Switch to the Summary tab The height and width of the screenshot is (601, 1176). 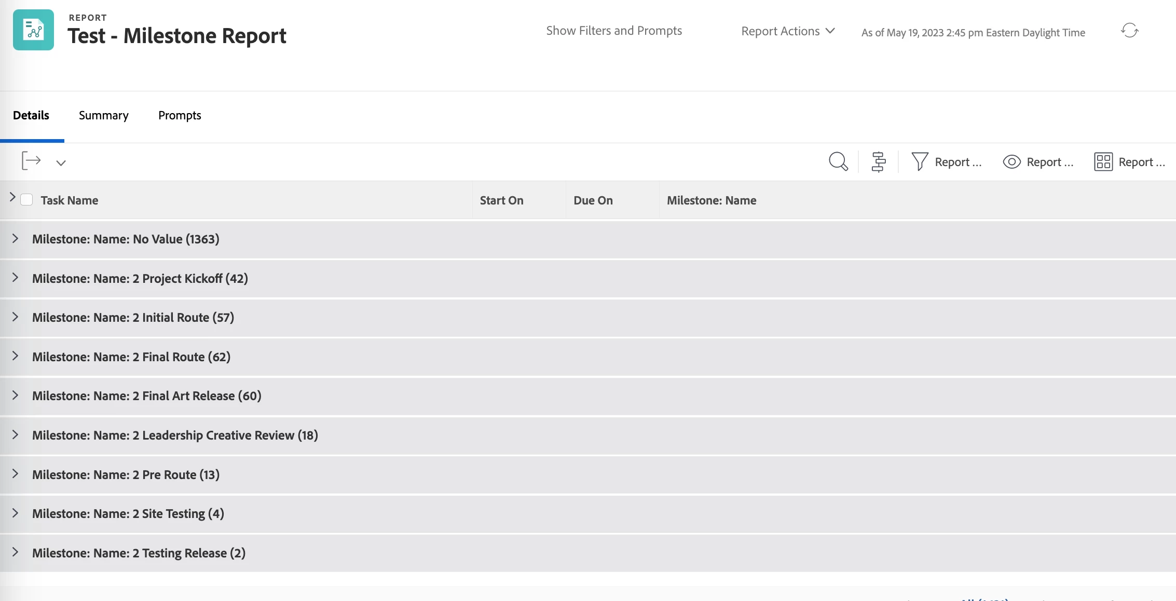(103, 115)
